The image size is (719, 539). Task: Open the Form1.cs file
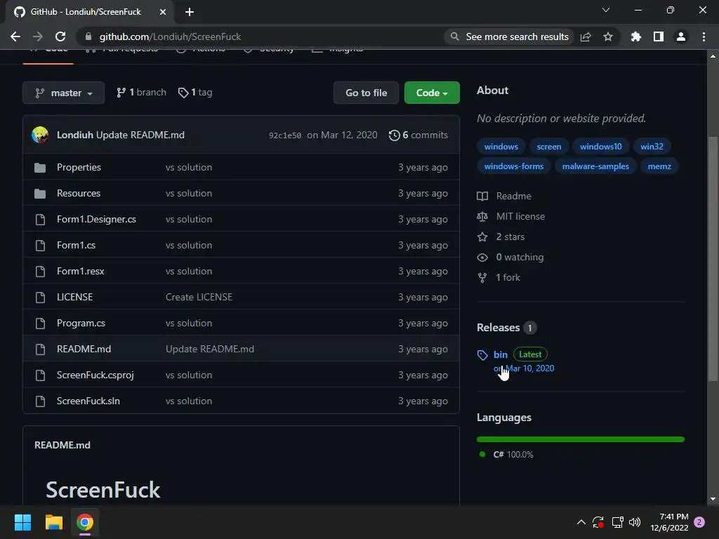coord(76,245)
